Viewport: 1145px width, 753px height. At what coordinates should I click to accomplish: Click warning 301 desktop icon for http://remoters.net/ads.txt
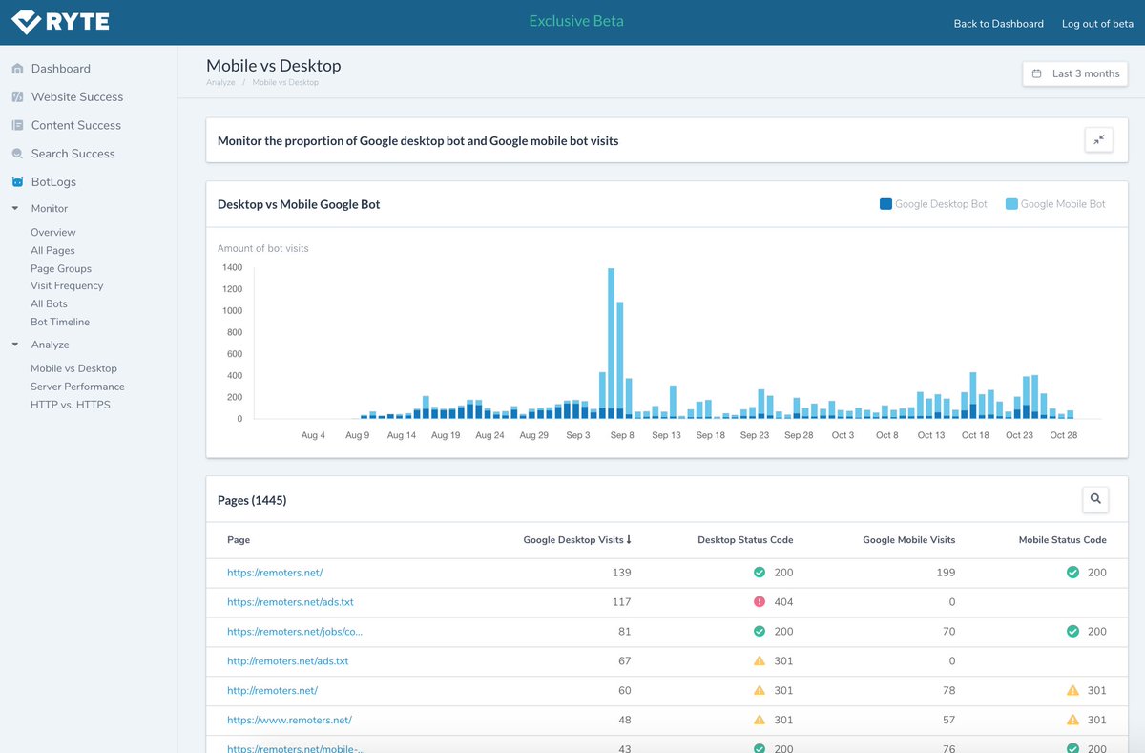tap(760, 660)
